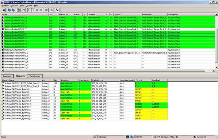Click the wrench maintenance toolbar icon

[57, 10]
